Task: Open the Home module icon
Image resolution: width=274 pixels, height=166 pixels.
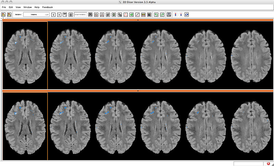Action: (96, 15)
